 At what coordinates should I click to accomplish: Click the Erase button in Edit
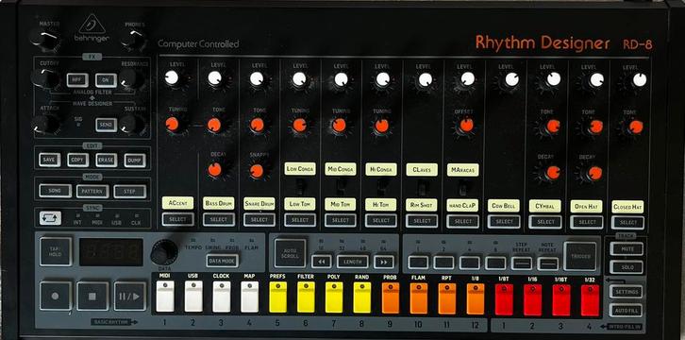[x=107, y=160]
